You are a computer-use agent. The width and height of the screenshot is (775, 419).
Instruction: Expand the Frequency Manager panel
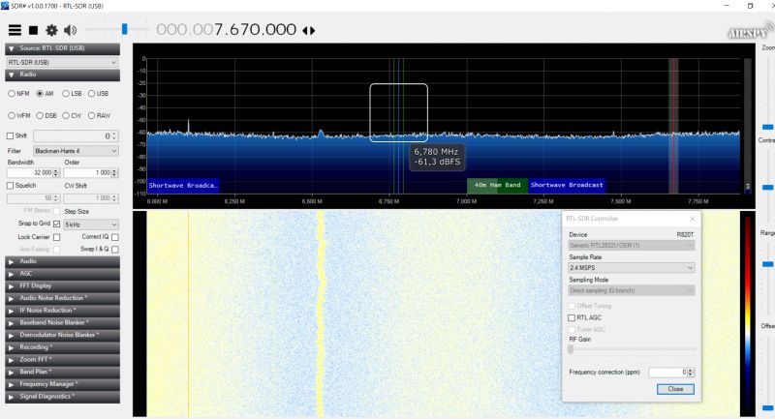[x=62, y=384]
